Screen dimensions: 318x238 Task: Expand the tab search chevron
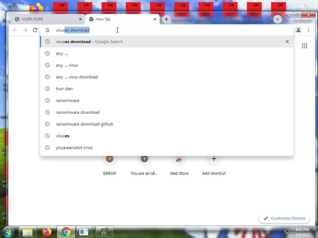(x=277, y=20)
